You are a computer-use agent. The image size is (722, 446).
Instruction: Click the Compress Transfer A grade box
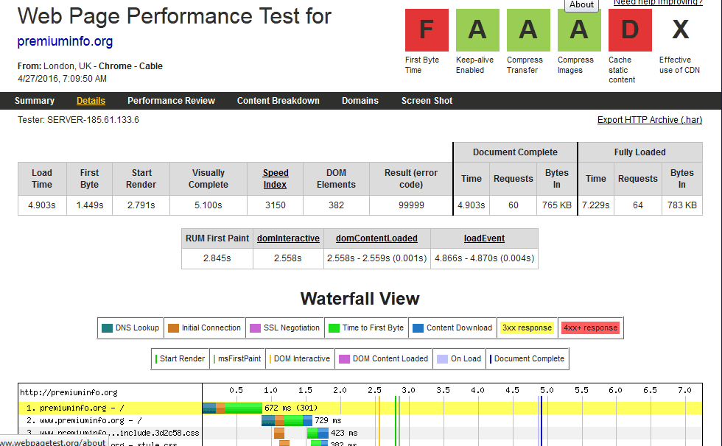click(x=528, y=30)
